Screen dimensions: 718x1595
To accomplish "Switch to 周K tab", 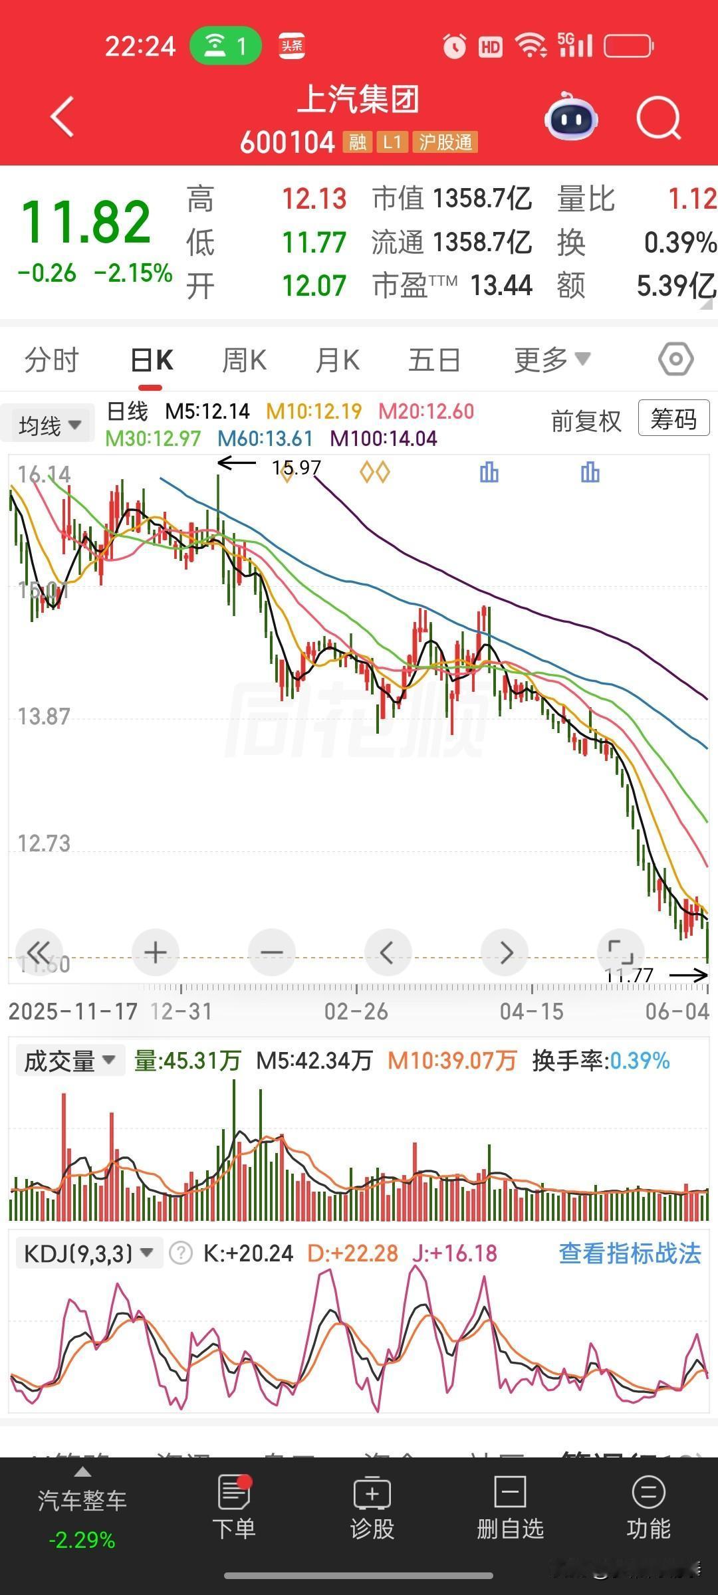I will [x=244, y=360].
